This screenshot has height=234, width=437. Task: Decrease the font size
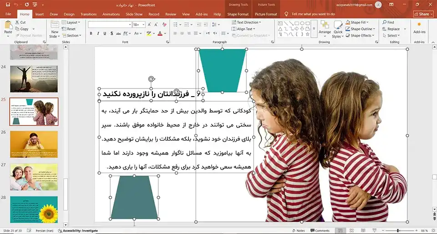[x=156, y=24]
